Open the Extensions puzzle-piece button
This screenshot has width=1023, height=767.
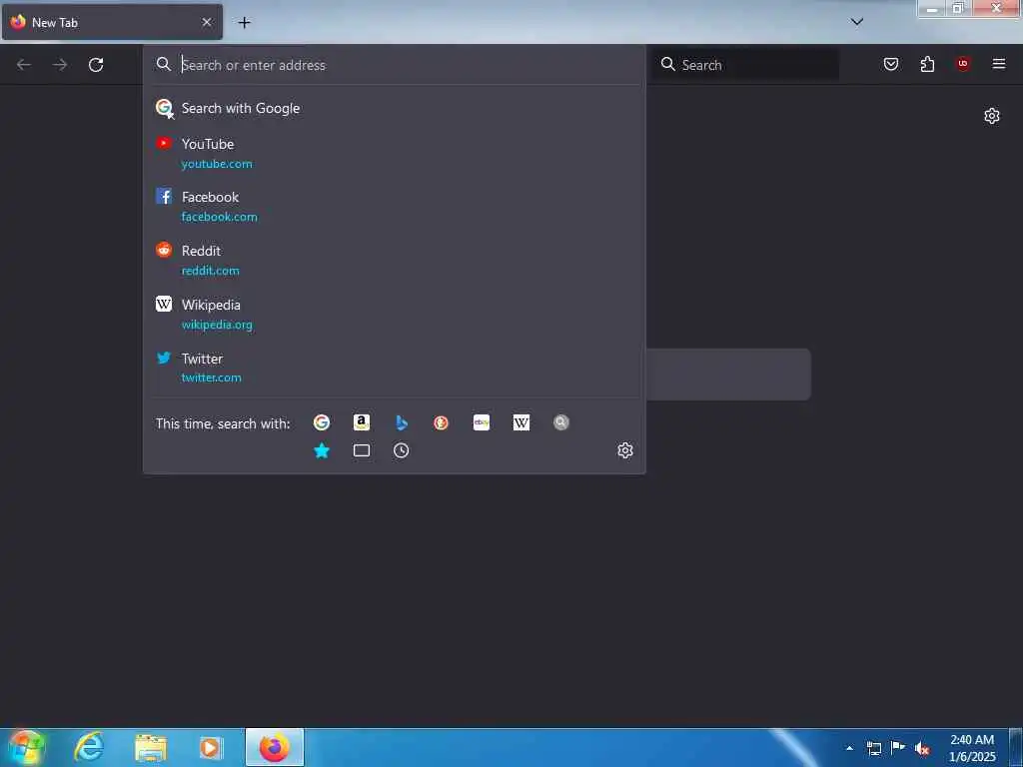(927, 64)
